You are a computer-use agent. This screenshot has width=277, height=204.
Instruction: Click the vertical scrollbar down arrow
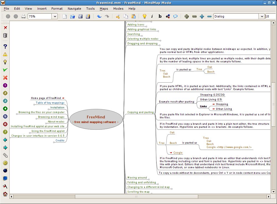coord(273,192)
